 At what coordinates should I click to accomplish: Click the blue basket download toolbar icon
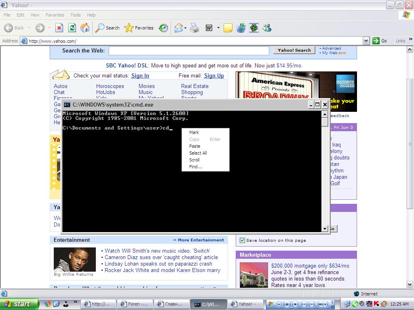[241, 28]
